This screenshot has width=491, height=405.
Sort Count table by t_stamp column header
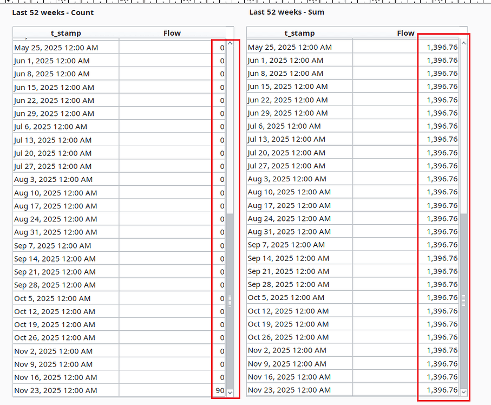pyautogui.click(x=66, y=33)
